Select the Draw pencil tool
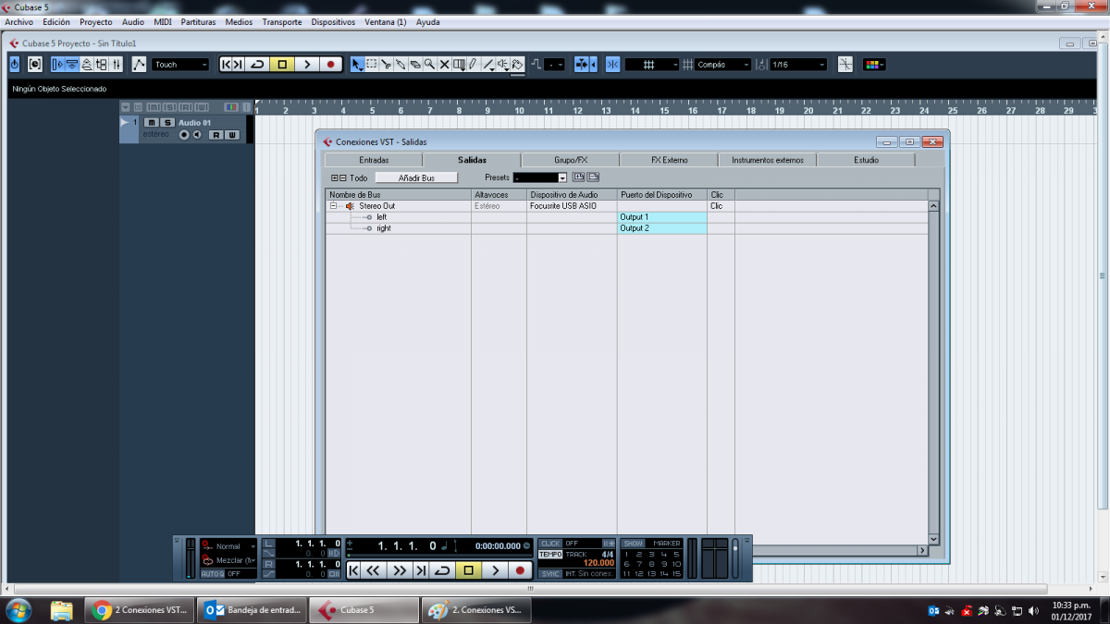Image resolution: width=1110 pixels, height=624 pixels. [x=473, y=64]
